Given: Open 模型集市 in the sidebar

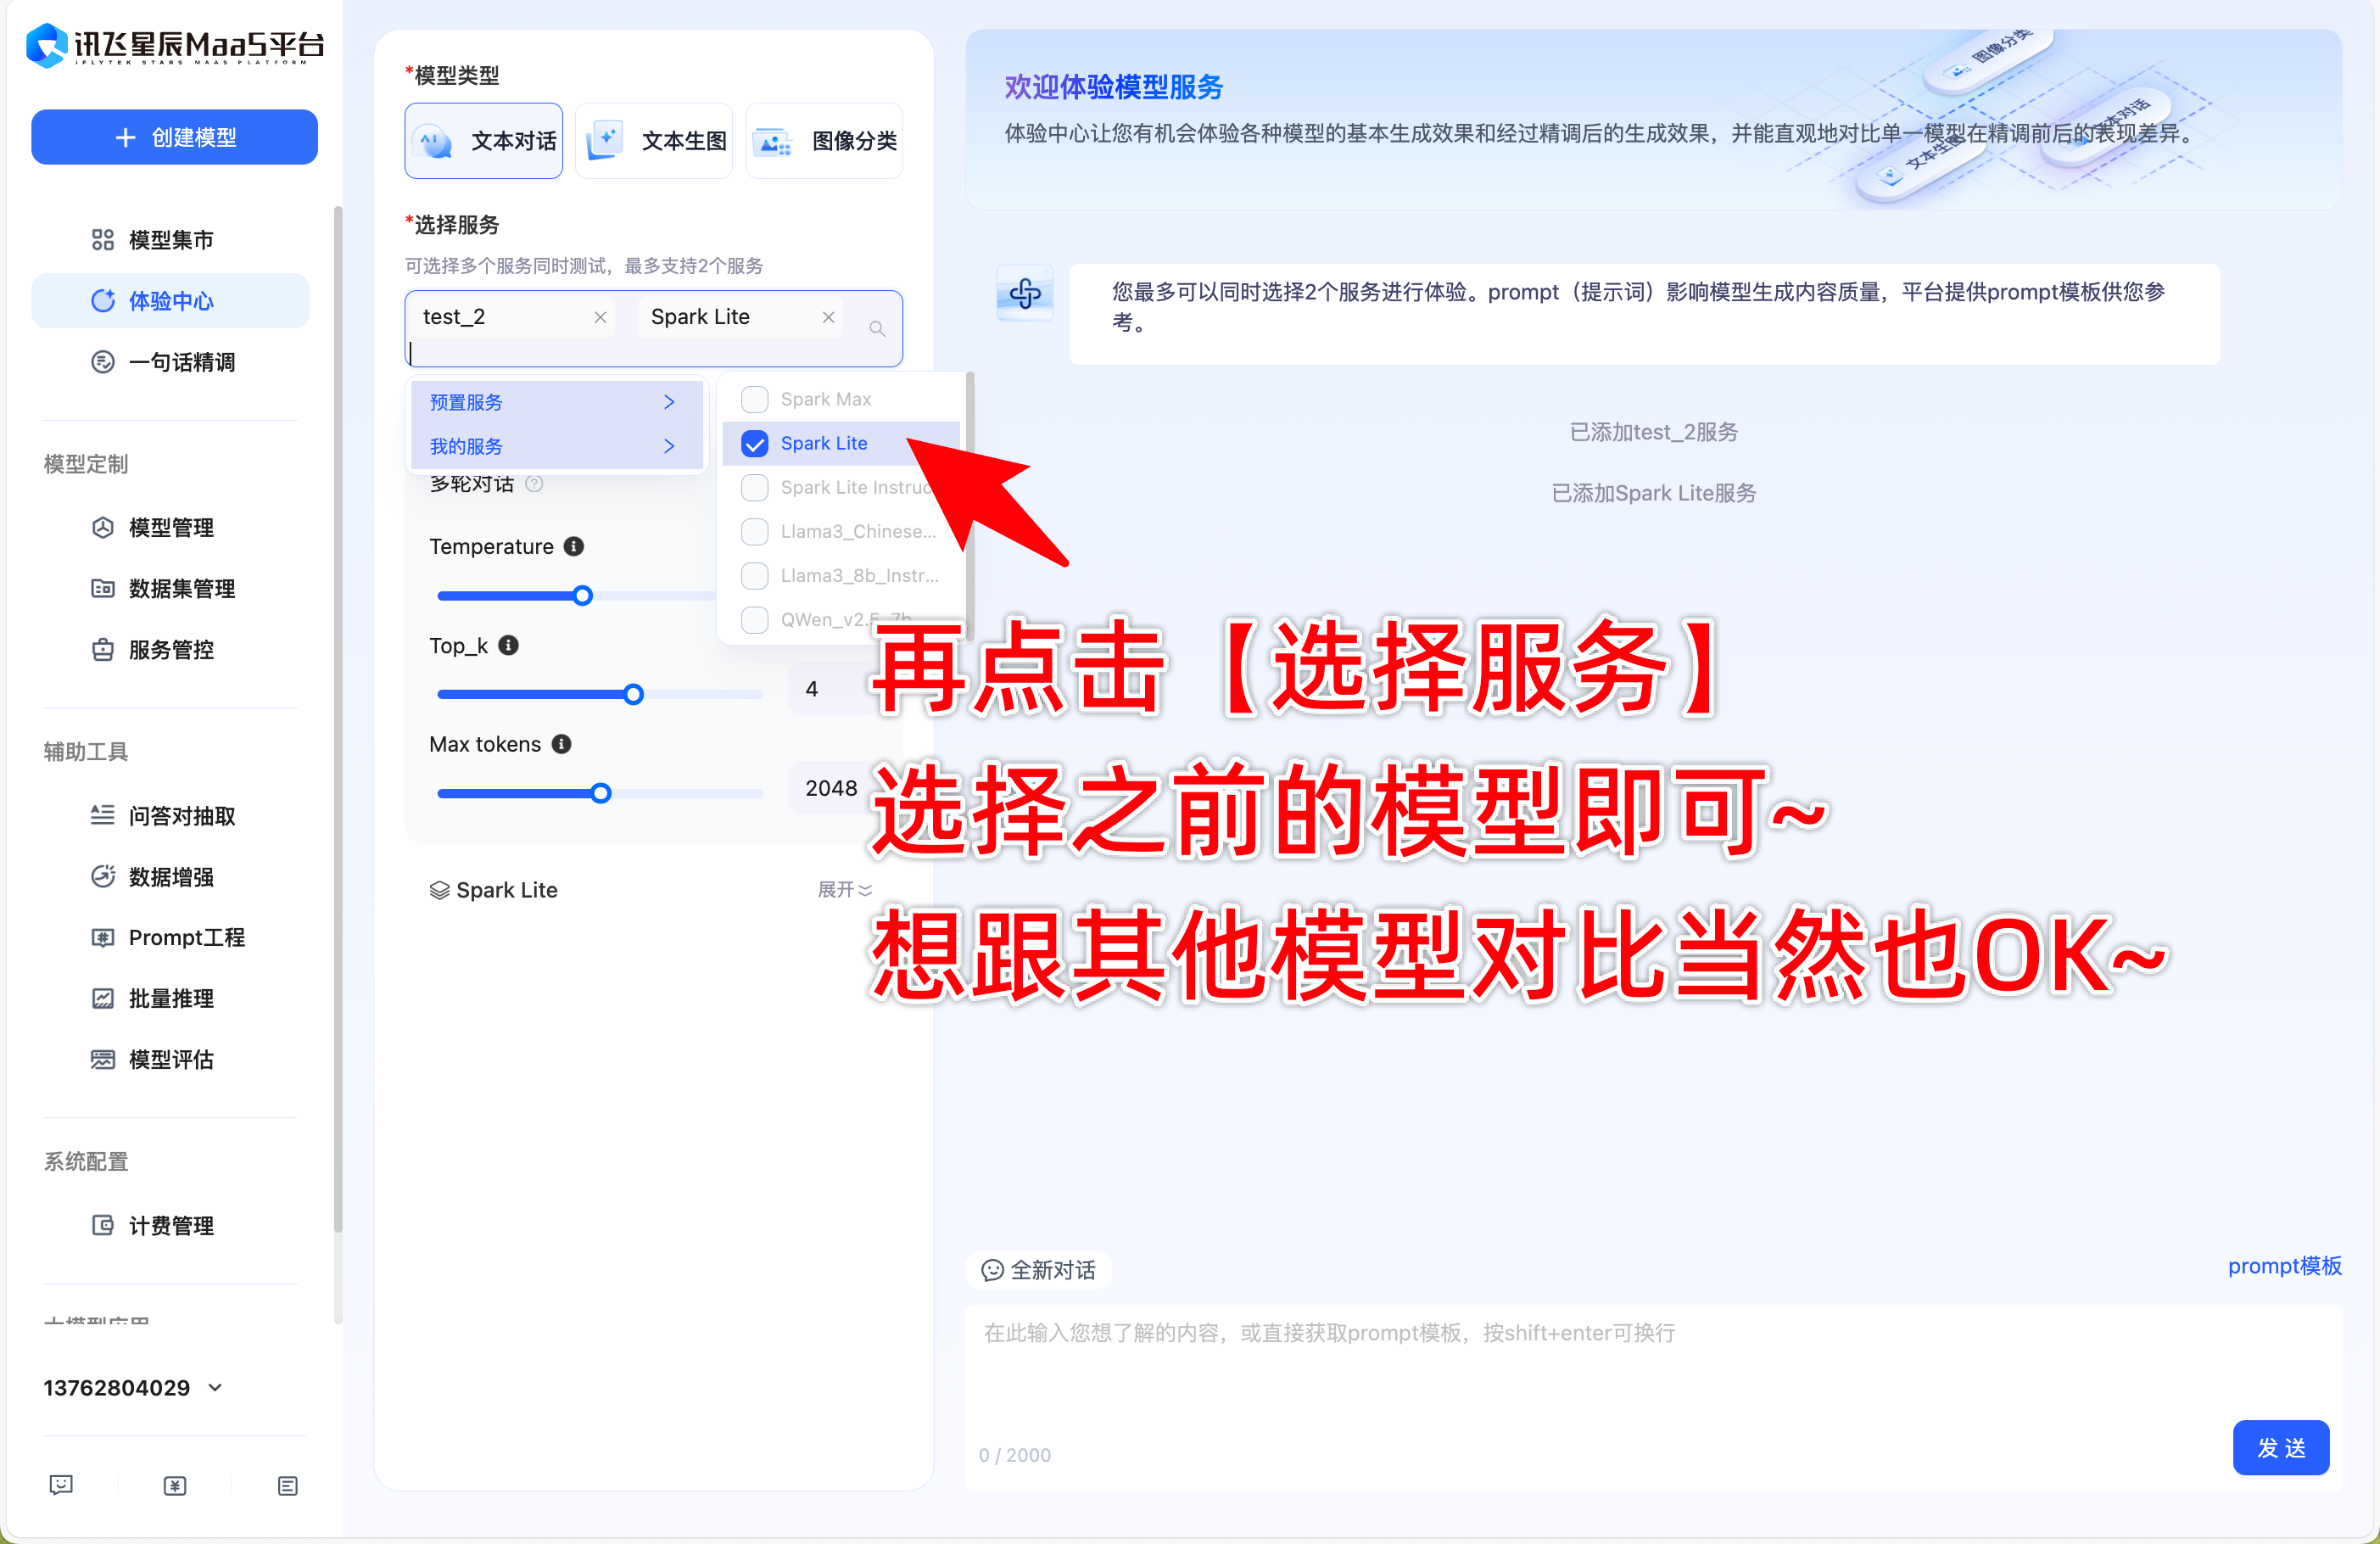Looking at the screenshot, I should click(171, 240).
